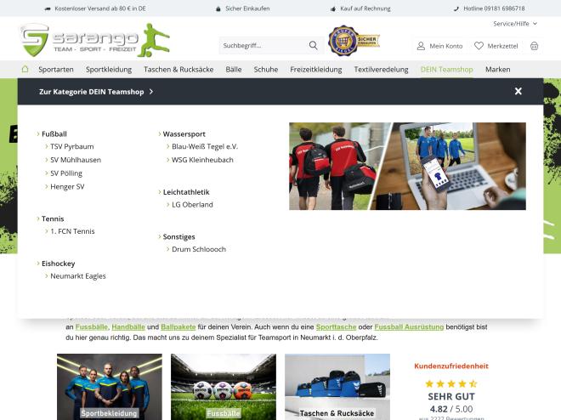Click the home icon in navigation bar
Viewport: 561px width, 420px height.
(x=25, y=69)
